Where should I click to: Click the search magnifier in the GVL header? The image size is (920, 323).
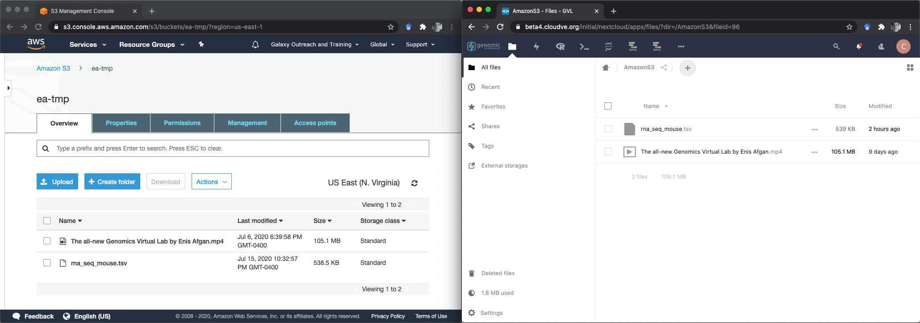coord(836,46)
